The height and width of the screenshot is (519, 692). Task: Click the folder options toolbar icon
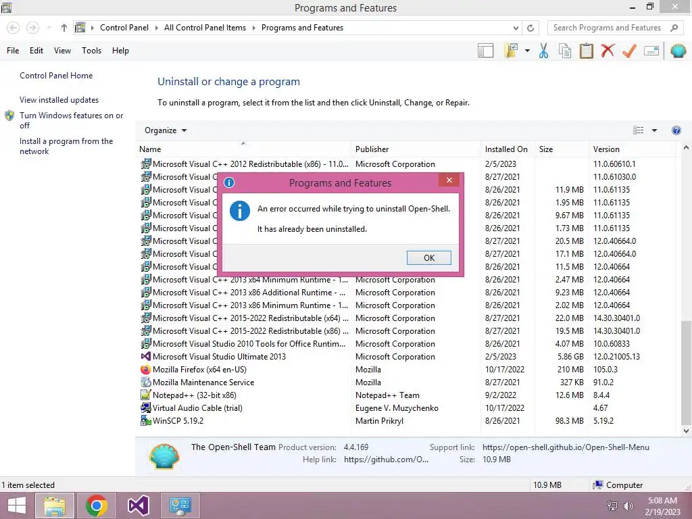click(511, 51)
